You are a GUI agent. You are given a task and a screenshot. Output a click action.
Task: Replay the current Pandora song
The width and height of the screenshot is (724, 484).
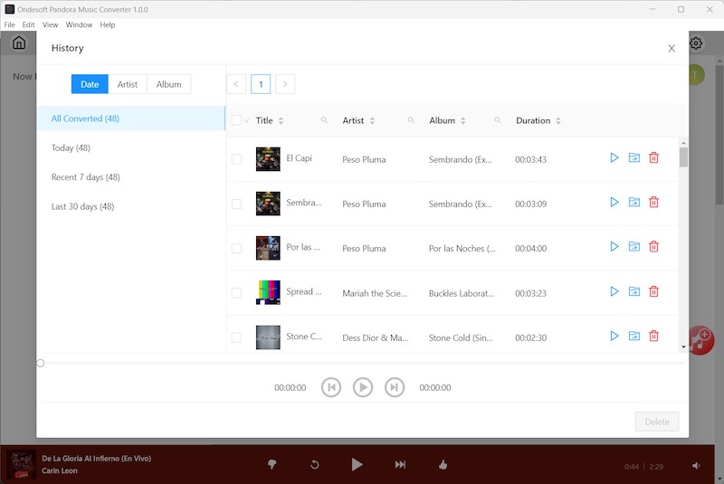coord(314,465)
